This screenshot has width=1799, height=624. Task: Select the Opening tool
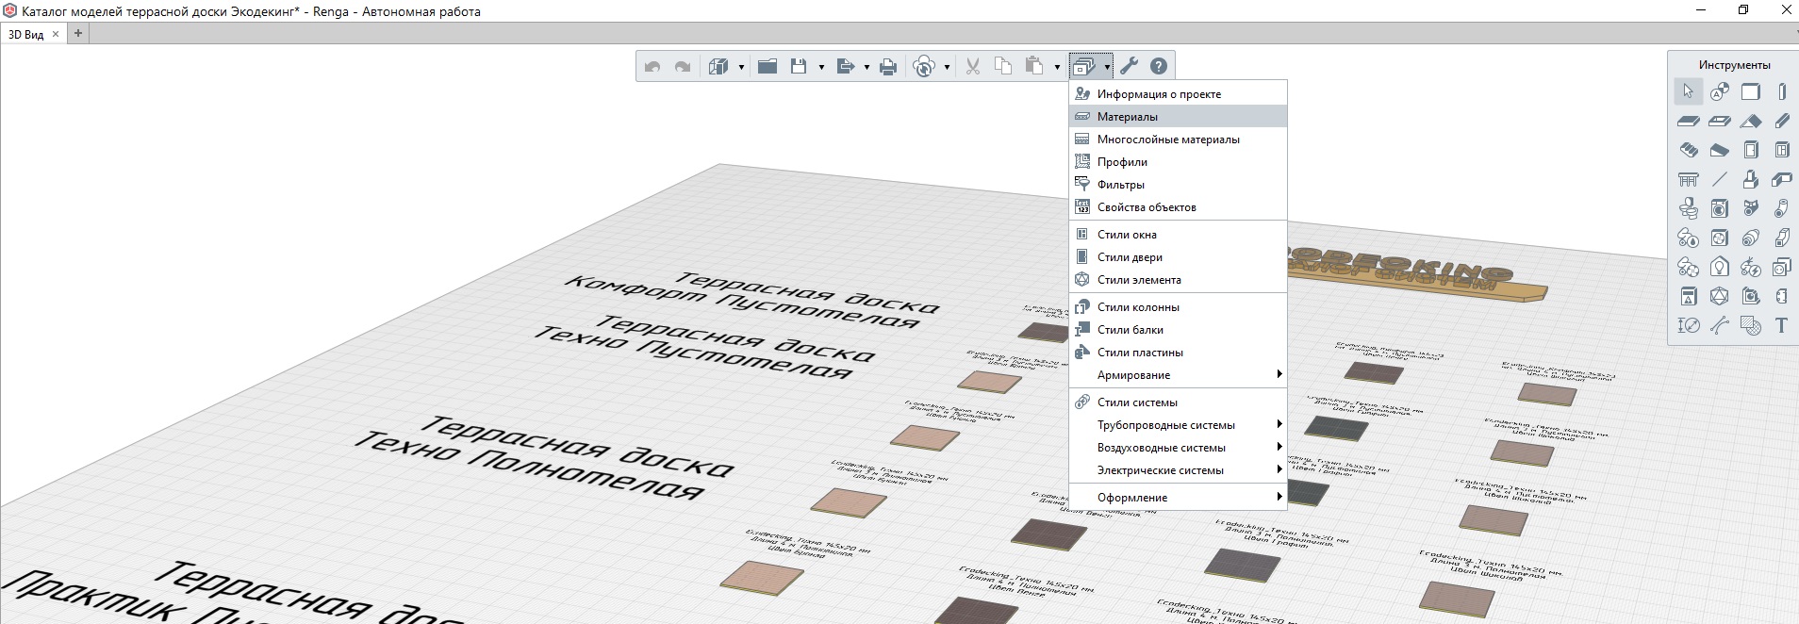(1719, 121)
